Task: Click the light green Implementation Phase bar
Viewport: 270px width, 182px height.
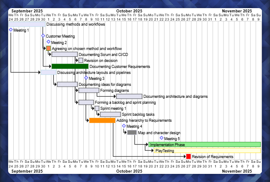Action: (205, 144)
